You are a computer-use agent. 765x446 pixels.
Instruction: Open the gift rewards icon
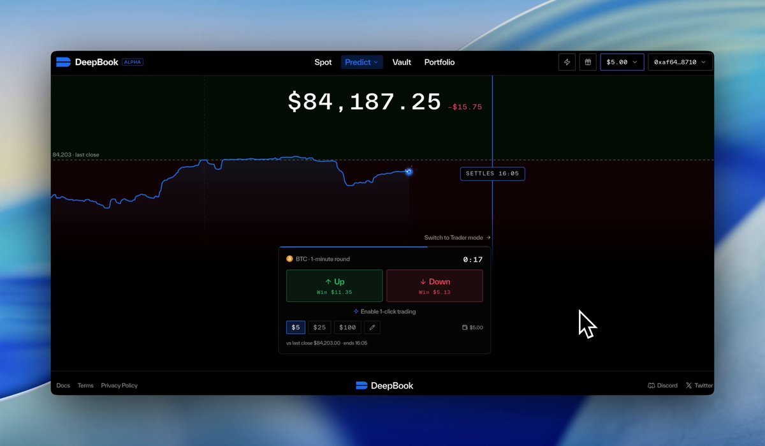588,62
